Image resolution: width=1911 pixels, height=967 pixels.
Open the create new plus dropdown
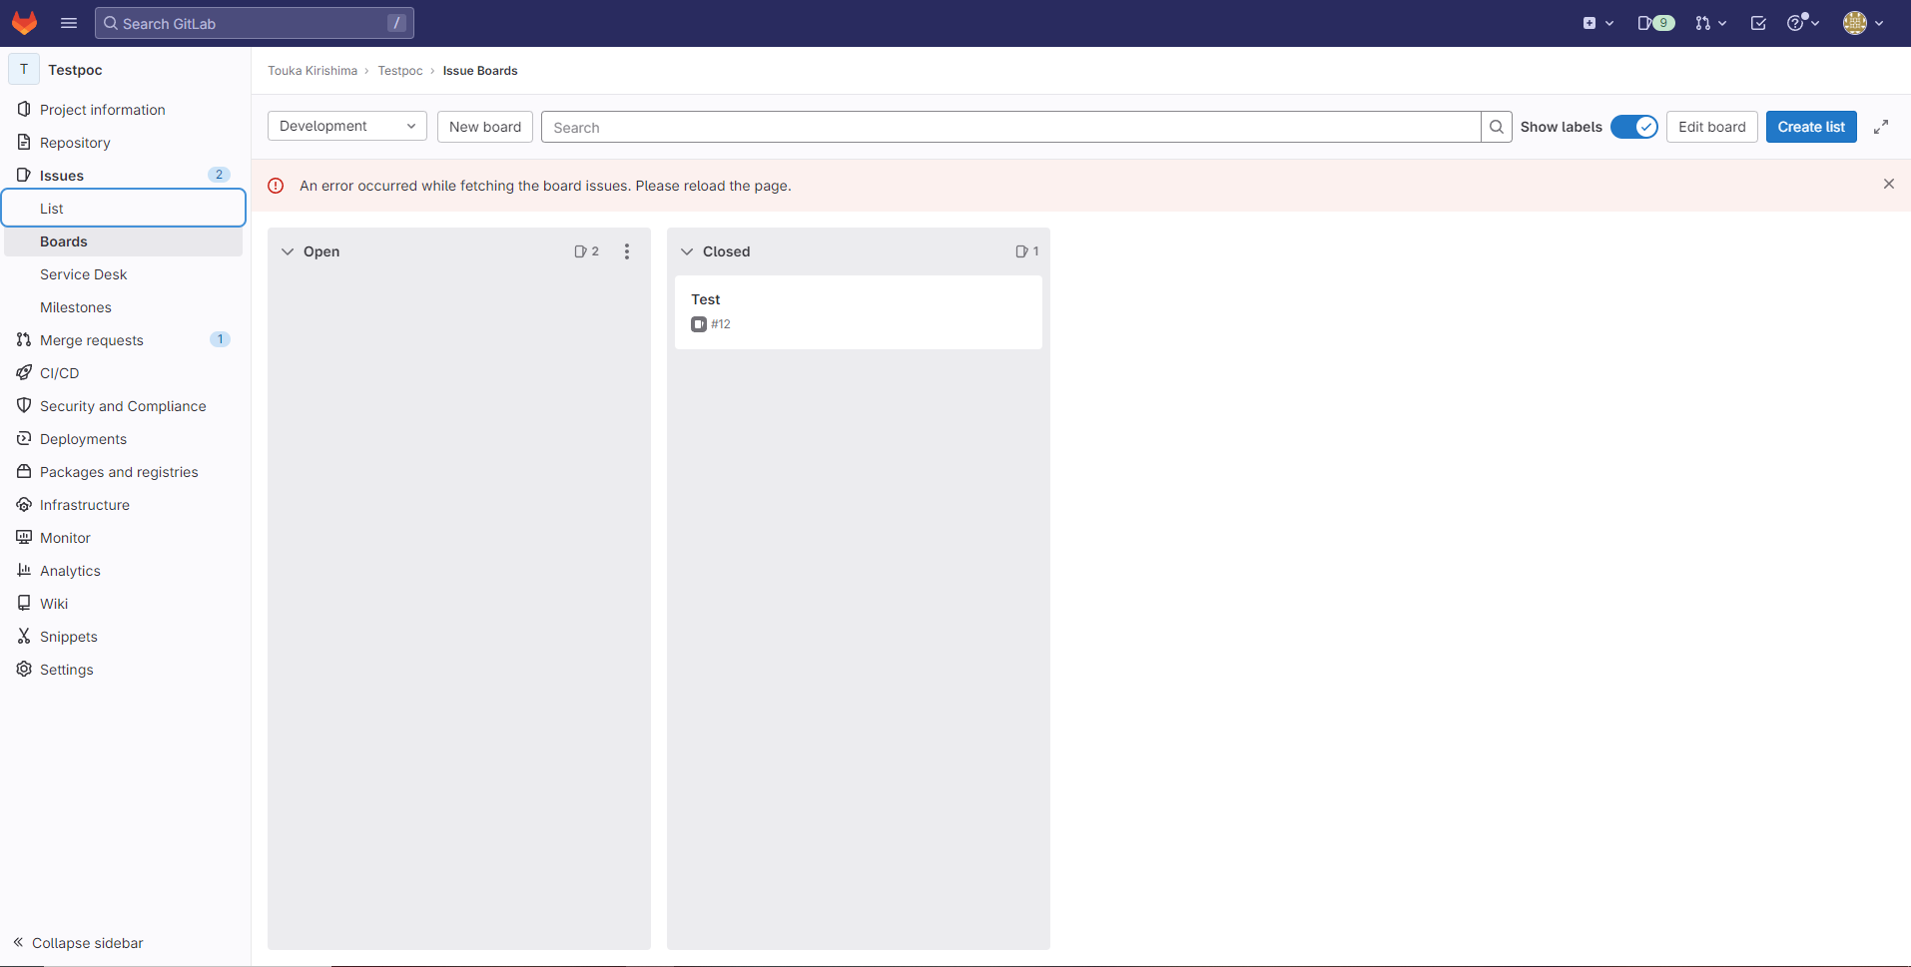[1597, 23]
